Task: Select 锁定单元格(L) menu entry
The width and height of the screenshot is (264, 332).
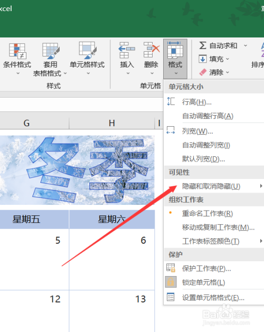Action: pyautogui.click(x=214, y=282)
